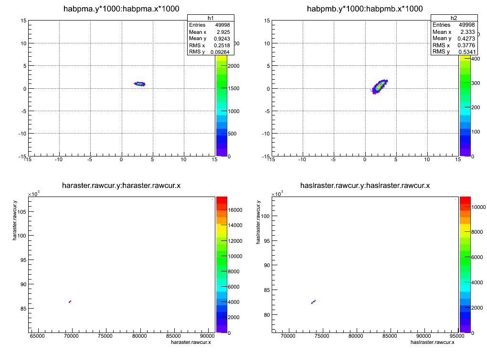Image resolution: width=487 pixels, height=353 pixels.
Task: Click the h2 statistics box header
Action: [454, 18]
